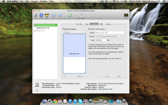Viewport: 168px width, 105px height.
Task: Click the Verify microscope toolbar icon
Action: pos(36,15)
